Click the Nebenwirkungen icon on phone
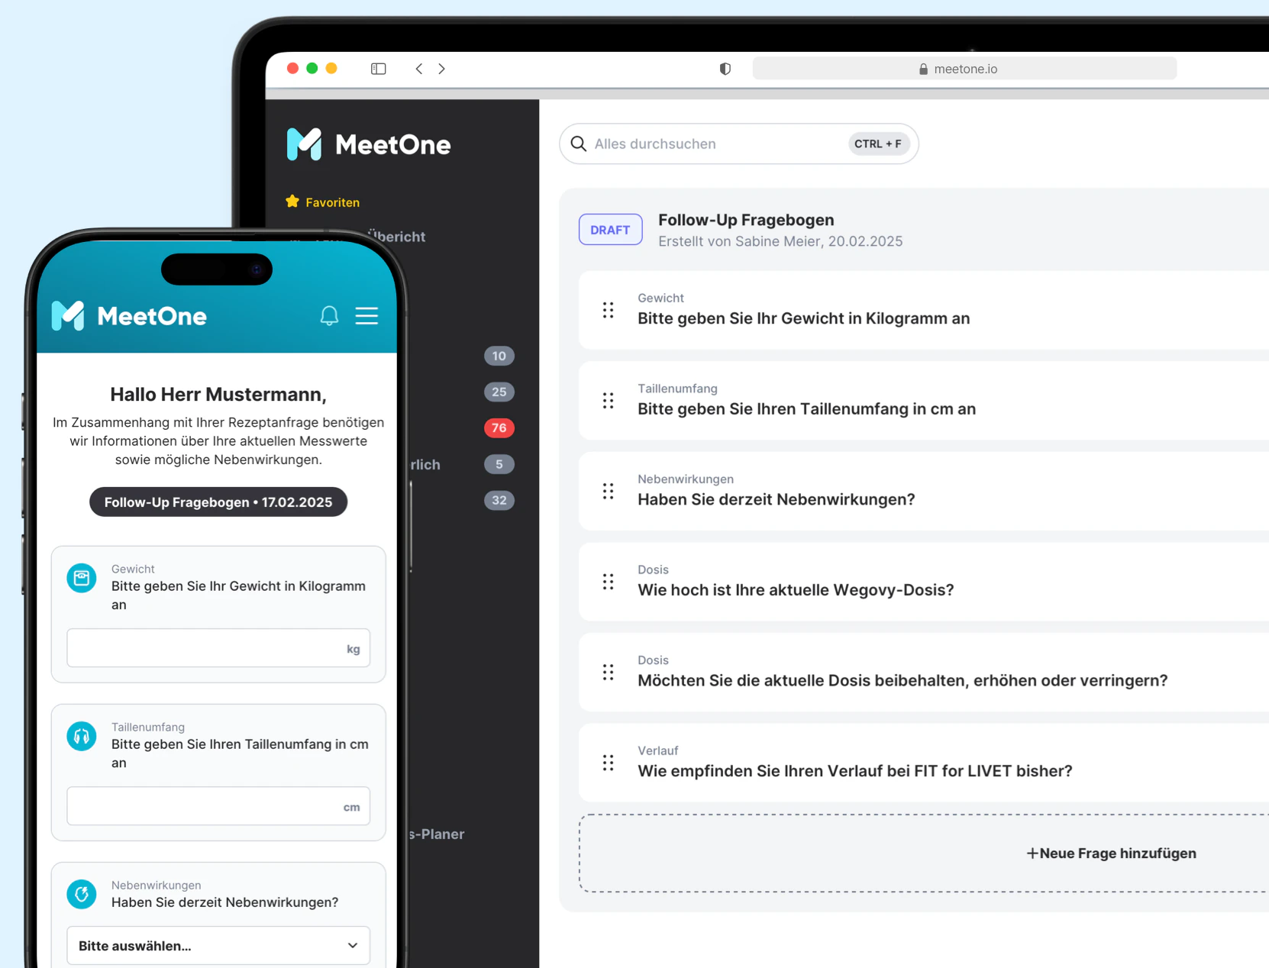 click(x=82, y=894)
